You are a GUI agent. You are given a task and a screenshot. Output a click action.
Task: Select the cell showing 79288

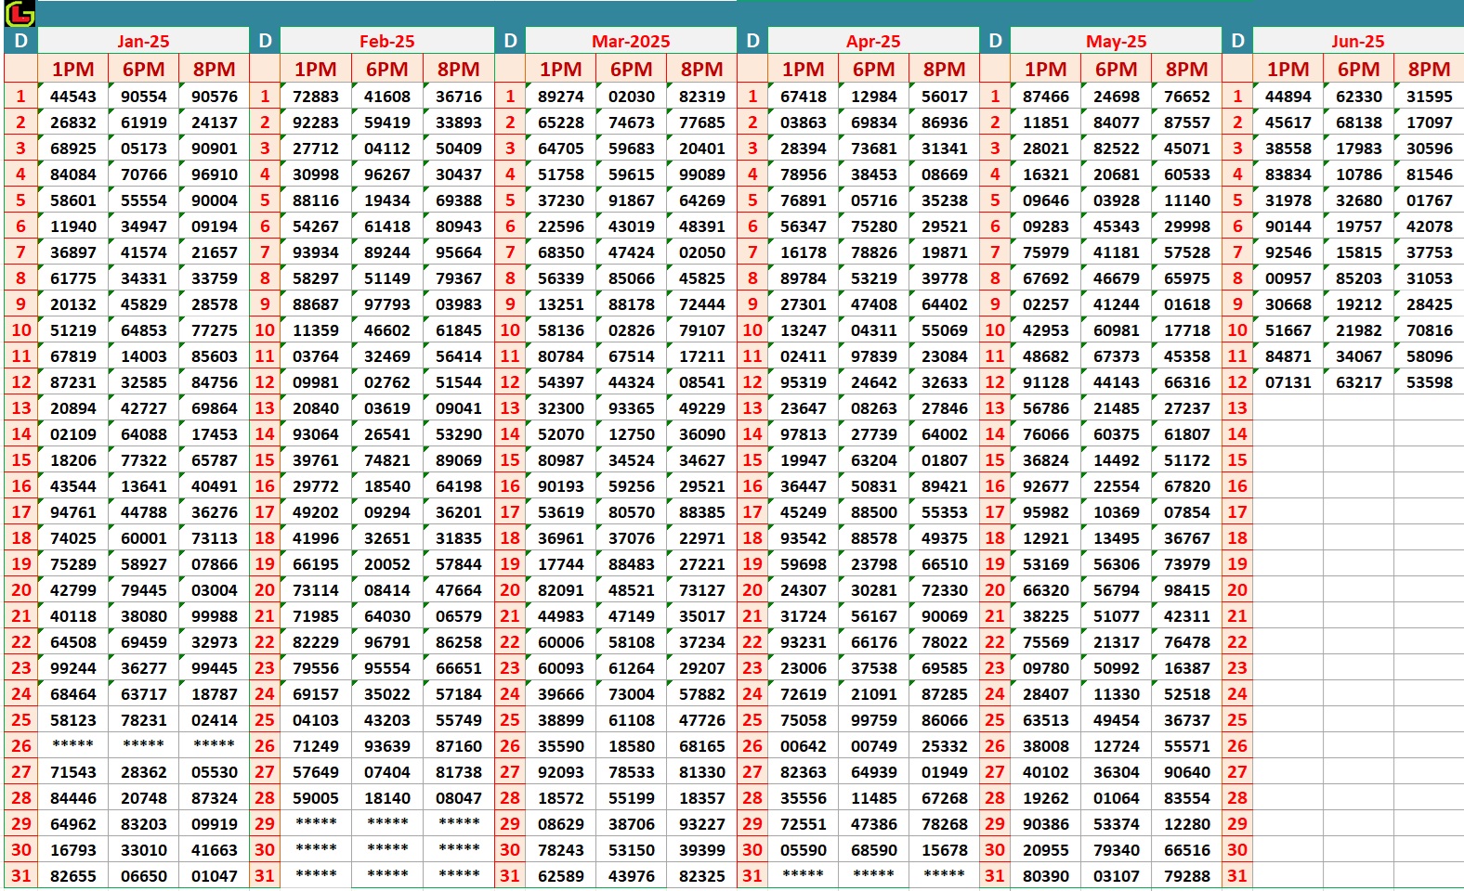point(1187,876)
